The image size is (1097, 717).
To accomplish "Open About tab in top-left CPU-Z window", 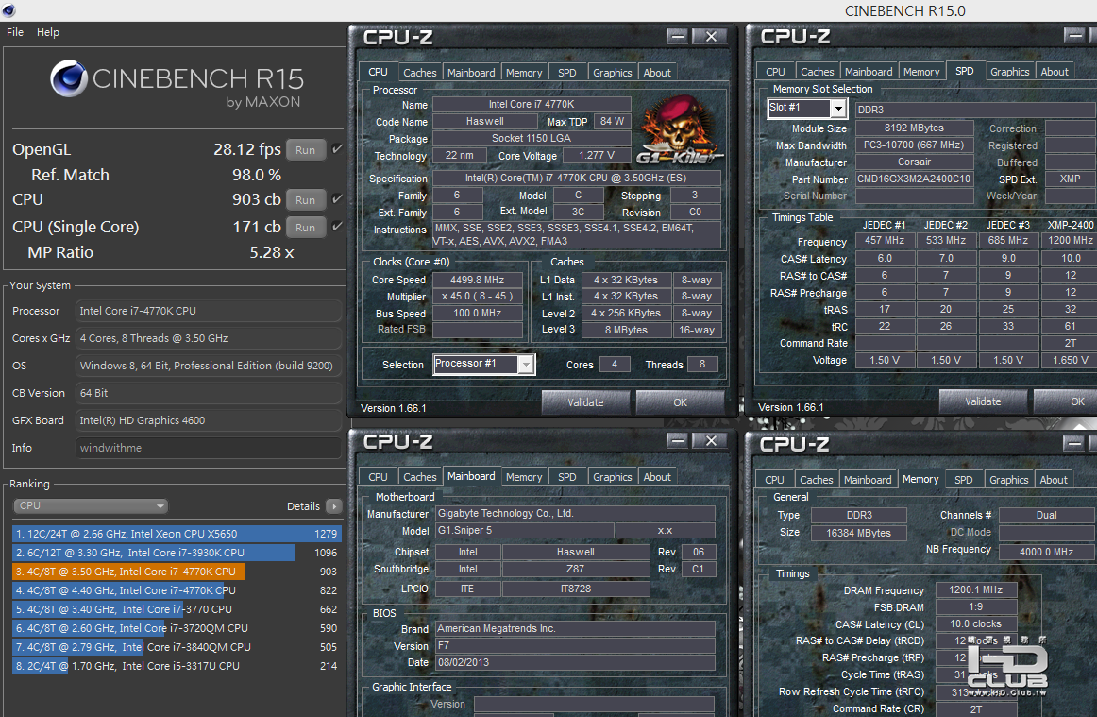I will pyautogui.click(x=657, y=72).
